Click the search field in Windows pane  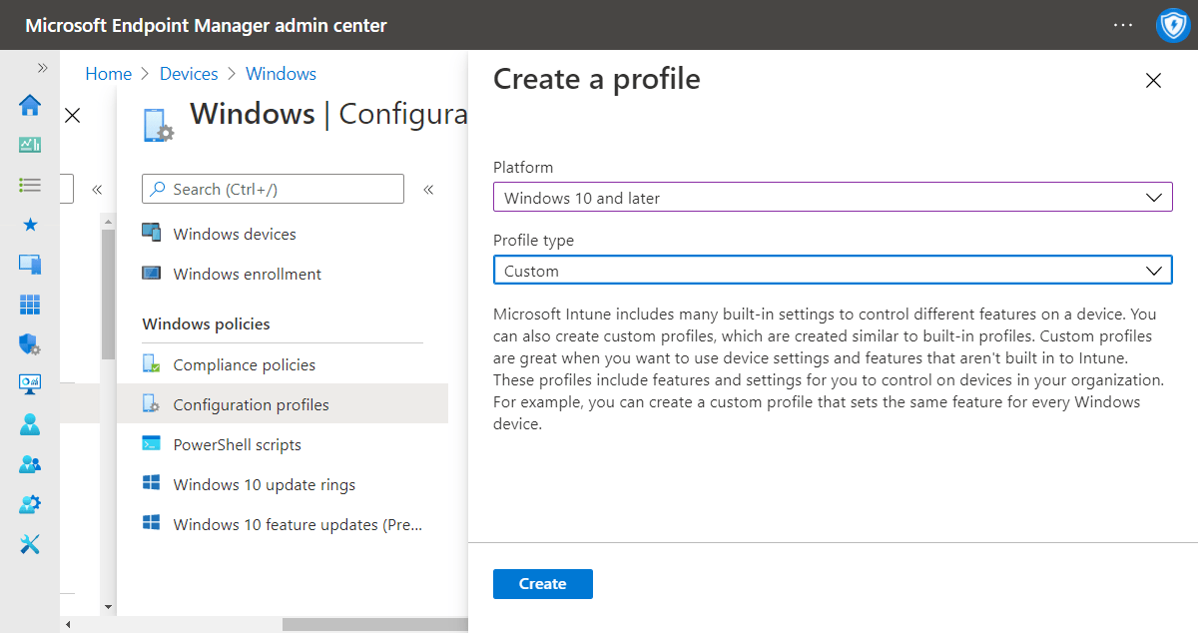[272, 189]
